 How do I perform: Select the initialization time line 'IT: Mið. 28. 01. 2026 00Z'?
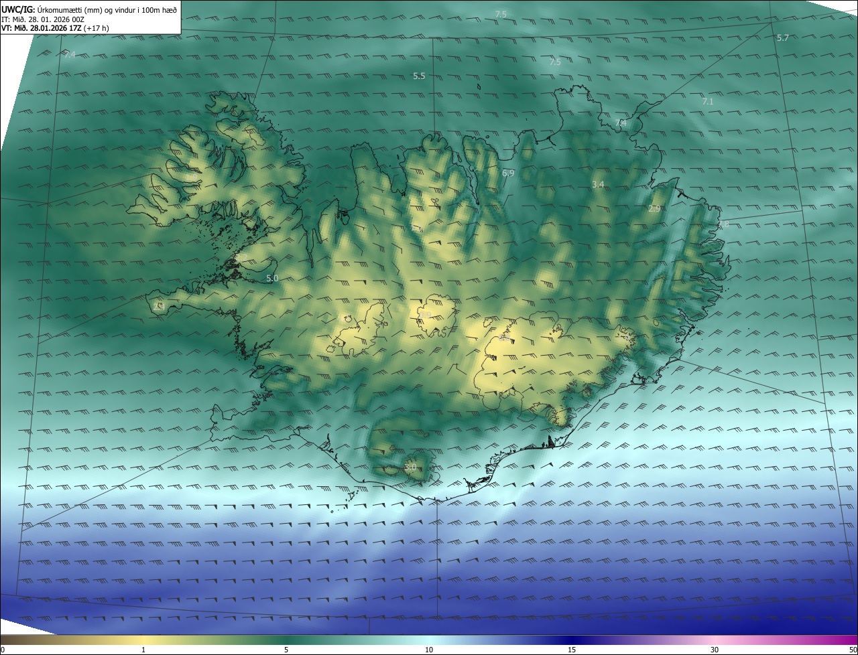pyautogui.click(x=43, y=19)
